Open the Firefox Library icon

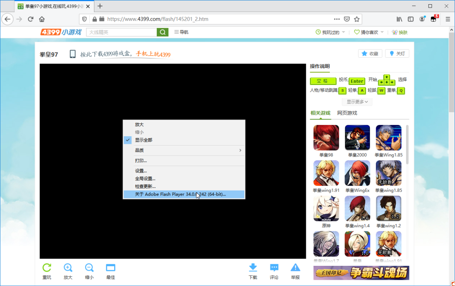(x=399, y=19)
